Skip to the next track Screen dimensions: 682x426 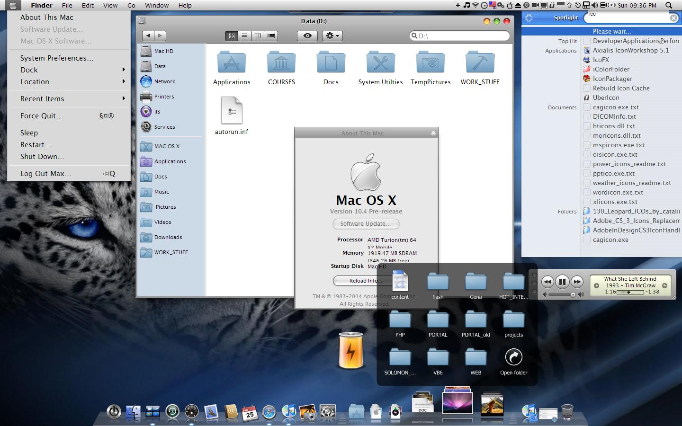tap(577, 282)
